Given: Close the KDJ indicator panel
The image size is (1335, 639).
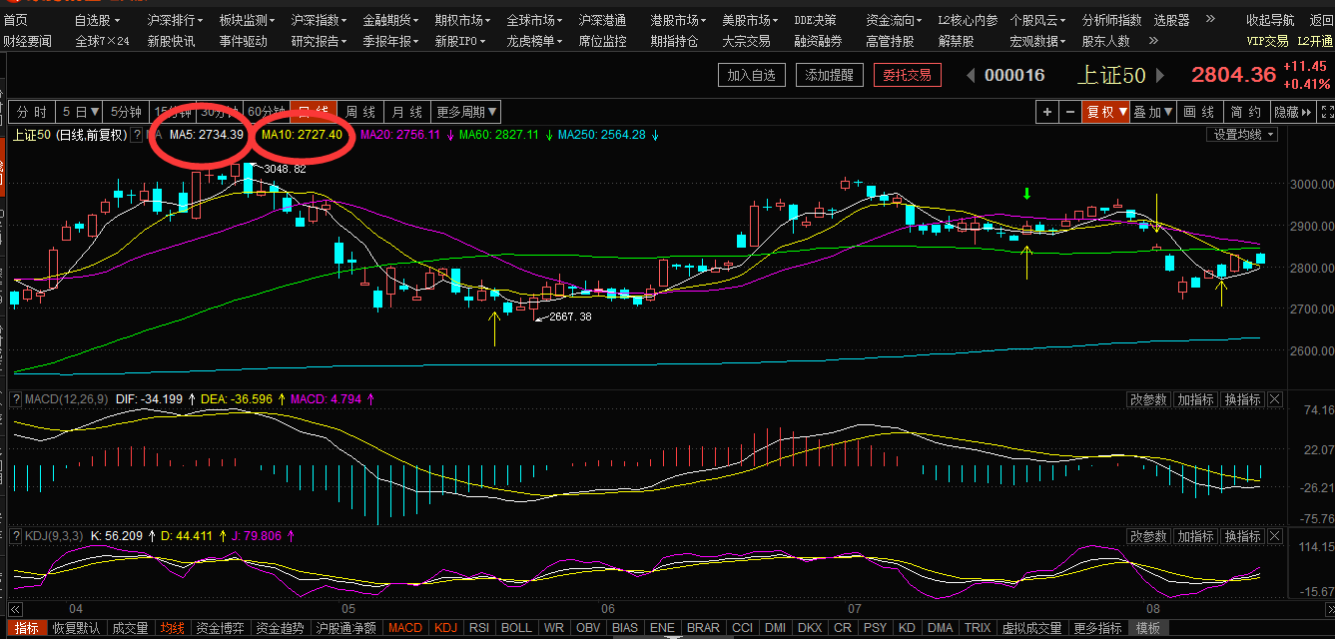Looking at the screenshot, I should (x=1274, y=536).
